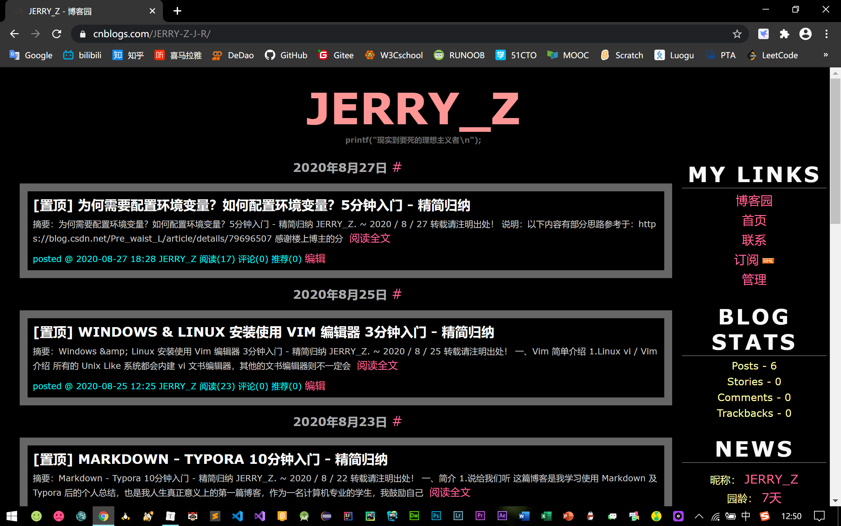Viewport: 841px width, 526px height.
Task: Open the Chrome three-dot menu
Action: [x=827, y=34]
